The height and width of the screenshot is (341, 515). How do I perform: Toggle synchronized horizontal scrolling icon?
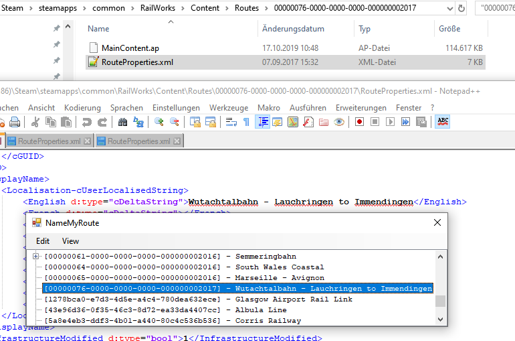pos(211,122)
